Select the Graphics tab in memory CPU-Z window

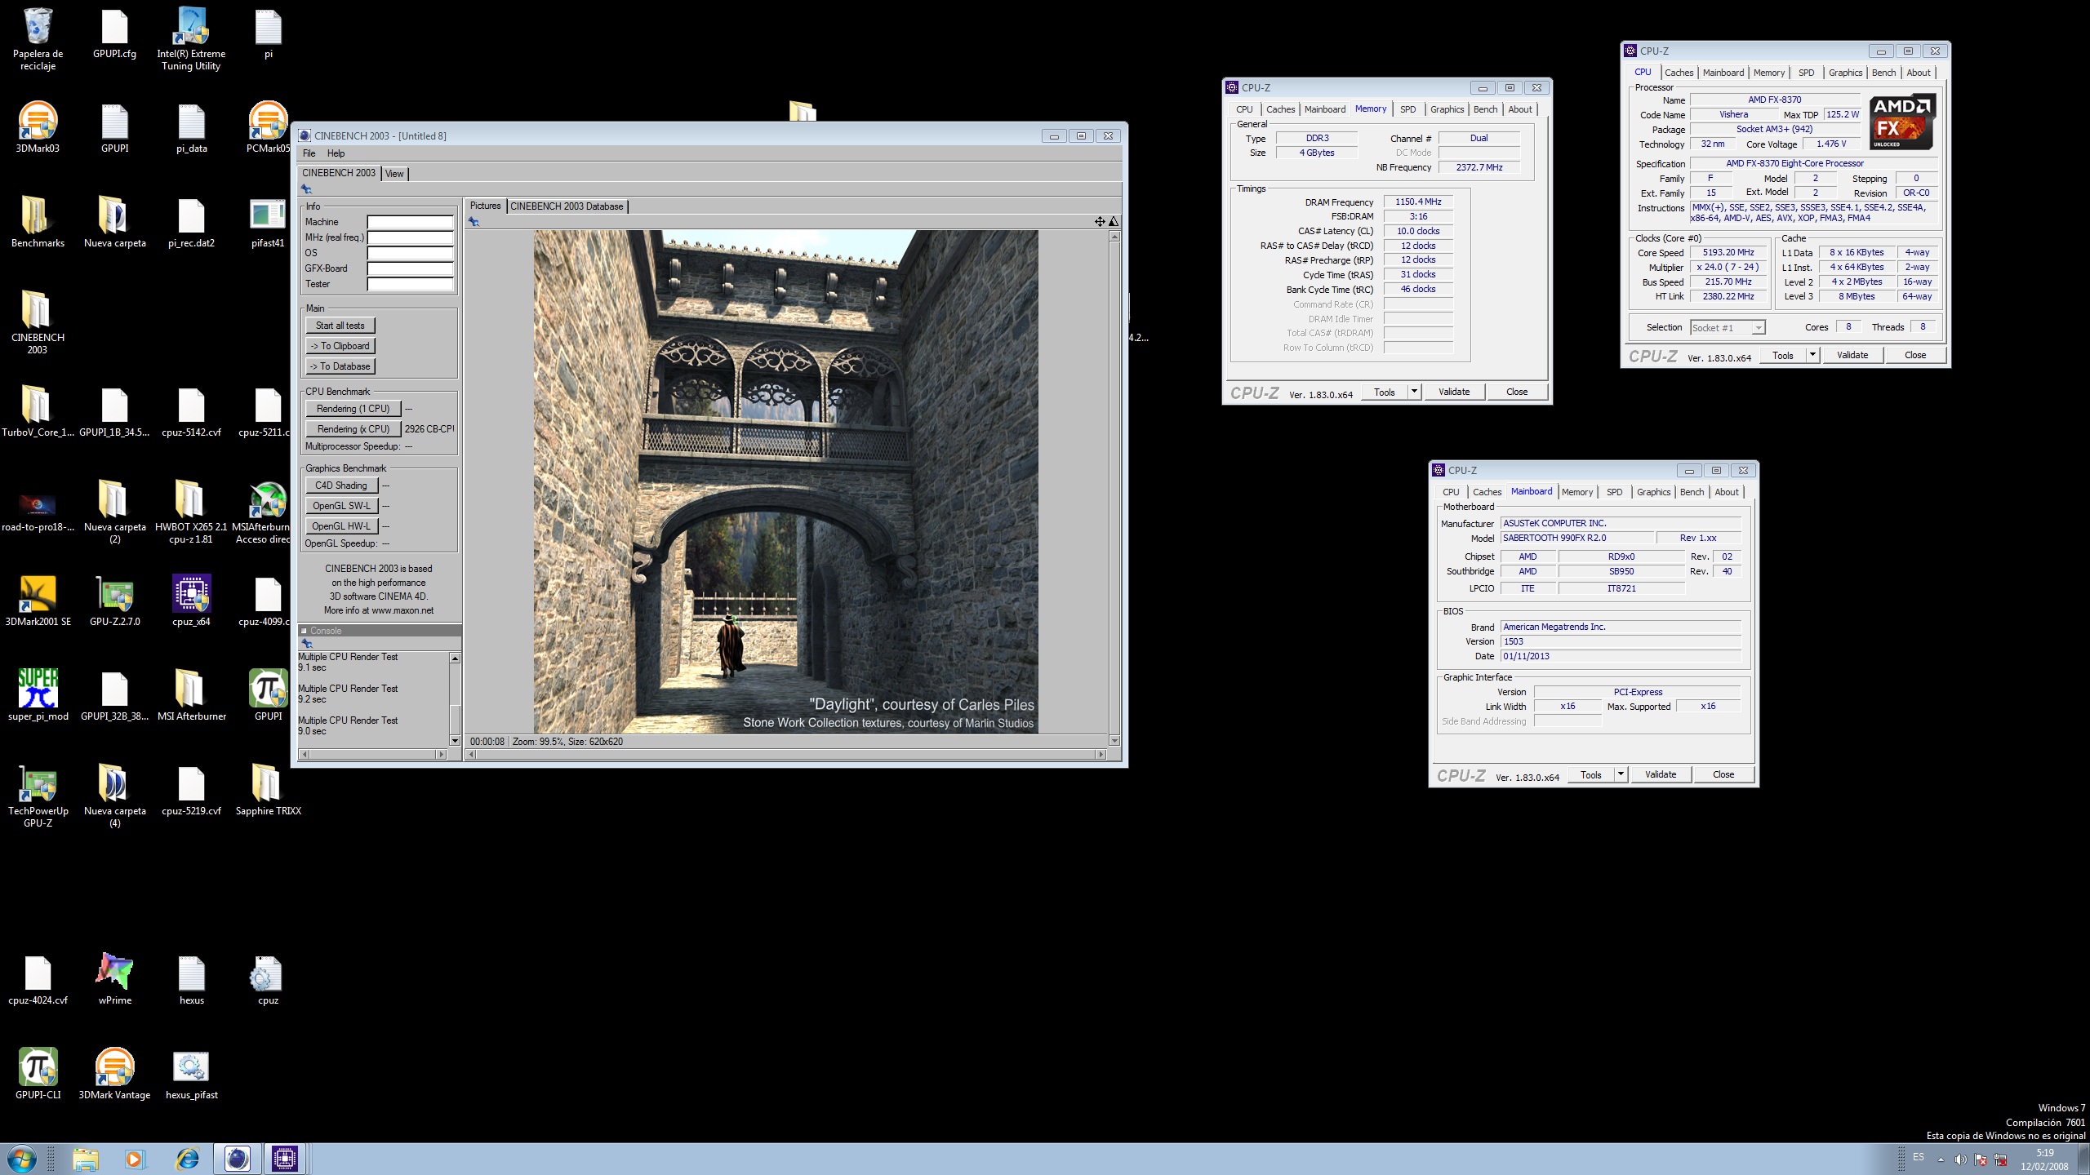pyautogui.click(x=1447, y=109)
